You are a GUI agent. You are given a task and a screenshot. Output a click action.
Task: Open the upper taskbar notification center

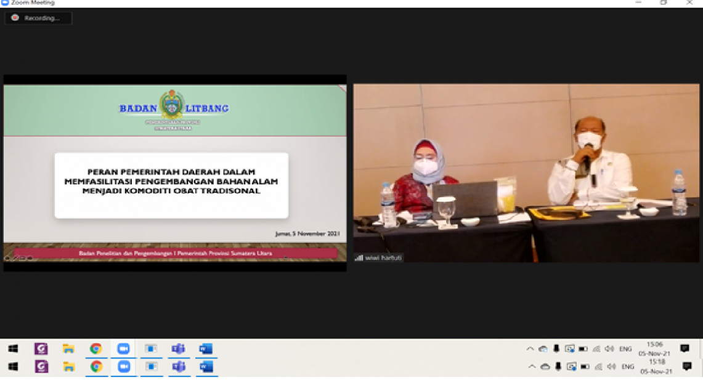[685, 349]
